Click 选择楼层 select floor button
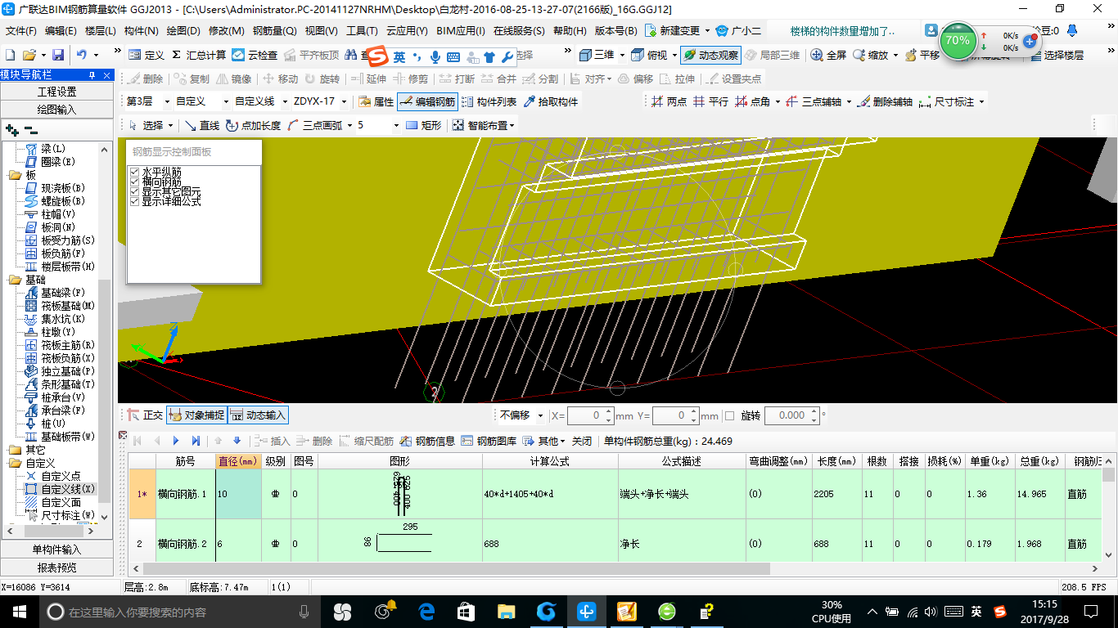This screenshot has width=1118, height=628. (x=1057, y=56)
